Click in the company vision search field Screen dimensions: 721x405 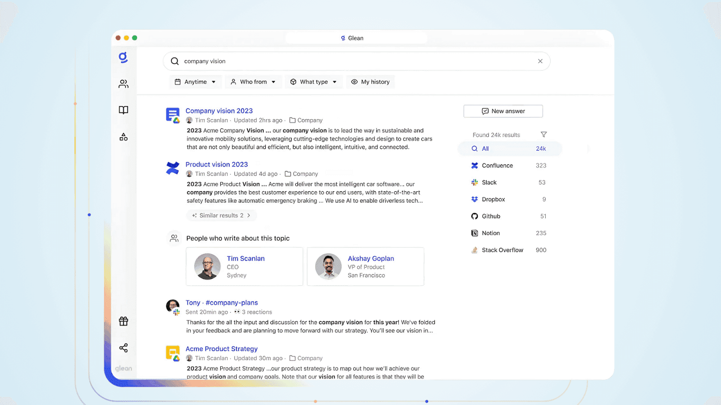(356, 61)
